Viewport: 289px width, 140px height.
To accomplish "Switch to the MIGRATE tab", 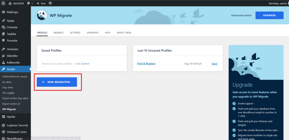I will click(59, 33).
